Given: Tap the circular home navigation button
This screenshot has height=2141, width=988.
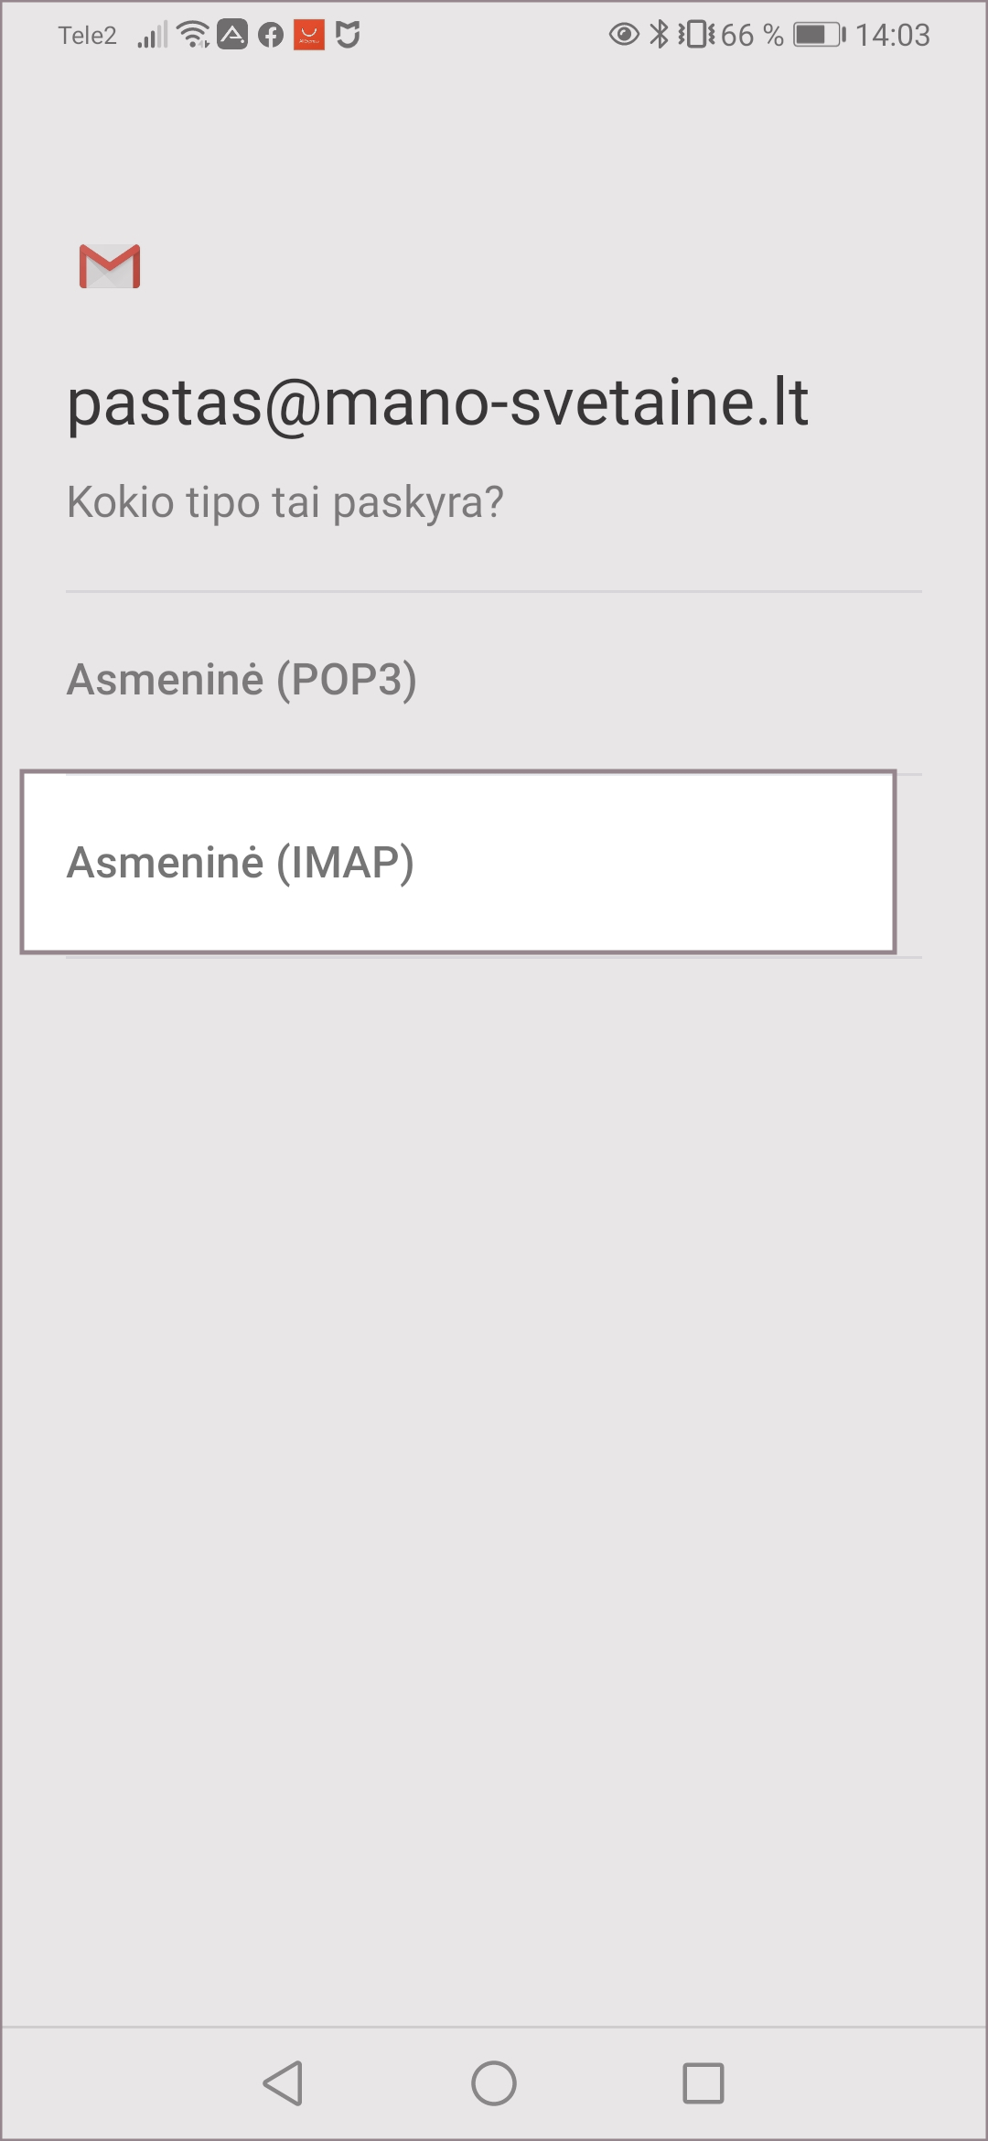Looking at the screenshot, I should pyautogui.click(x=494, y=2083).
